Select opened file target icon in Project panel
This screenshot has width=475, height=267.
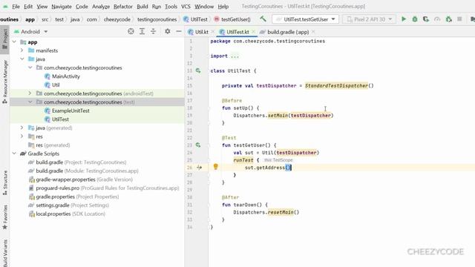(x=131, y=31)
